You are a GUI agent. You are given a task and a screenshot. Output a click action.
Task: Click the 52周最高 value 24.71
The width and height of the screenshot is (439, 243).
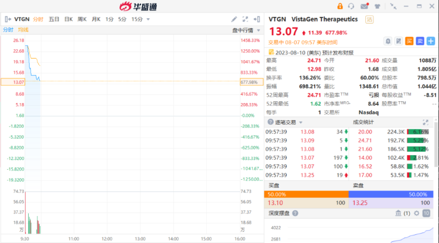click(x=314, y=95)
